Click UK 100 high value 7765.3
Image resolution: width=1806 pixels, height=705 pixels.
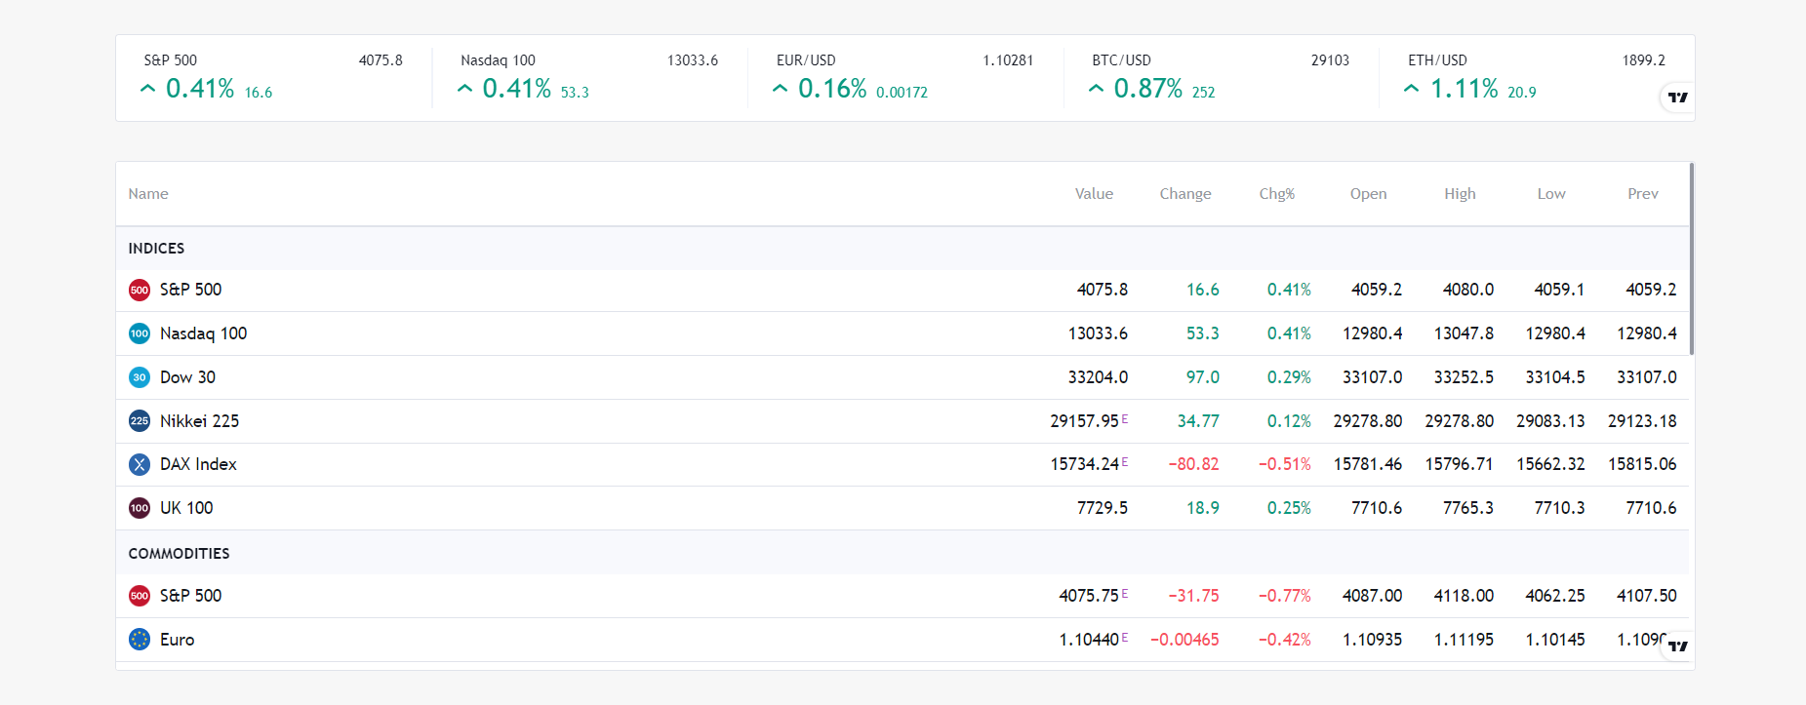[1467, 508]
